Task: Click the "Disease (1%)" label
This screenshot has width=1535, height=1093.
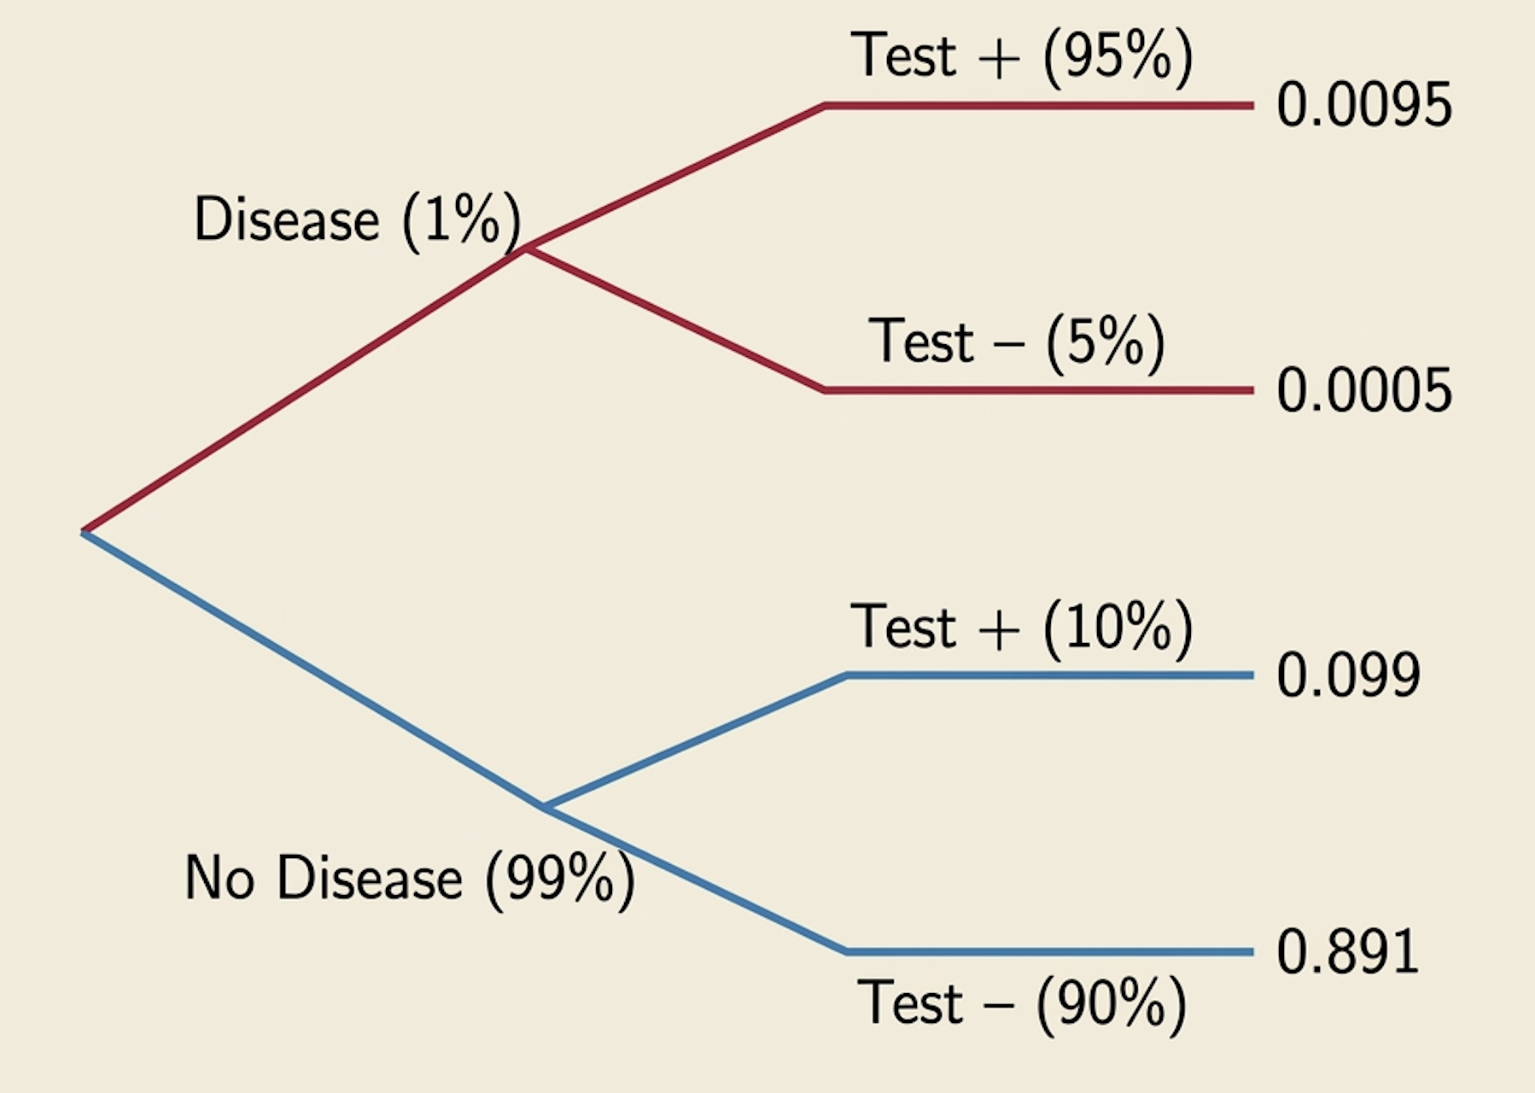Action: point(357,220)
